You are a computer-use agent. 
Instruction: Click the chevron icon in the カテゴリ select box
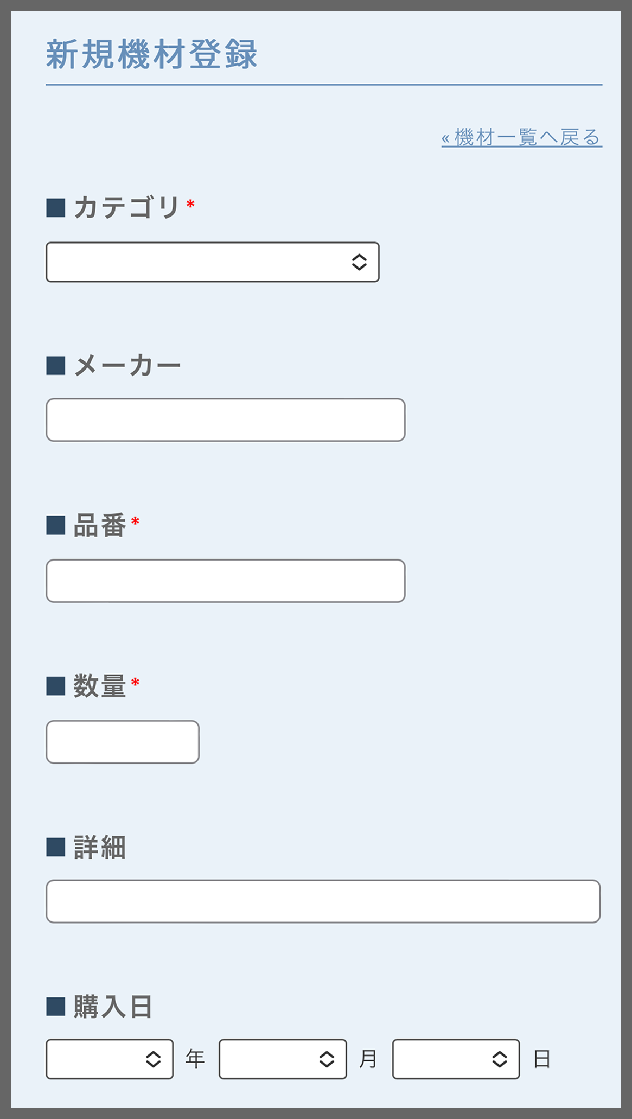click(359, 263)
